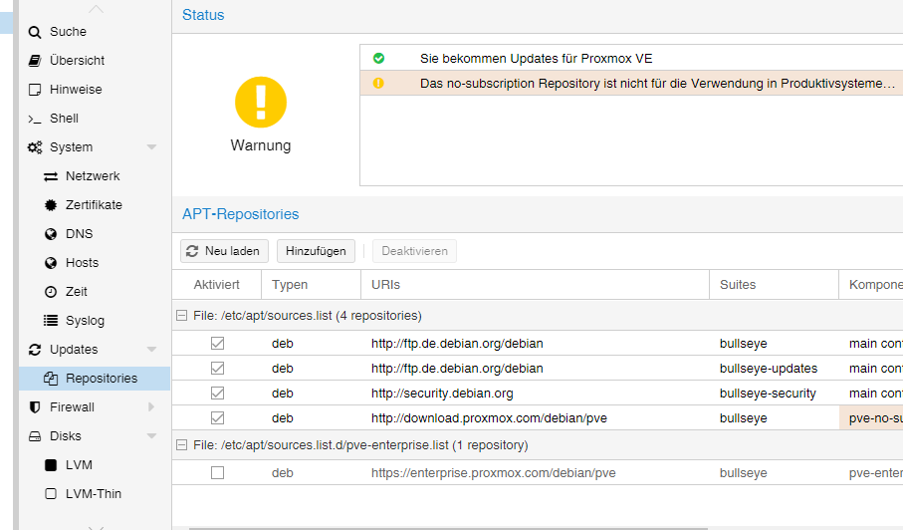Open Netzwerk under System

[x=95, y=176]
